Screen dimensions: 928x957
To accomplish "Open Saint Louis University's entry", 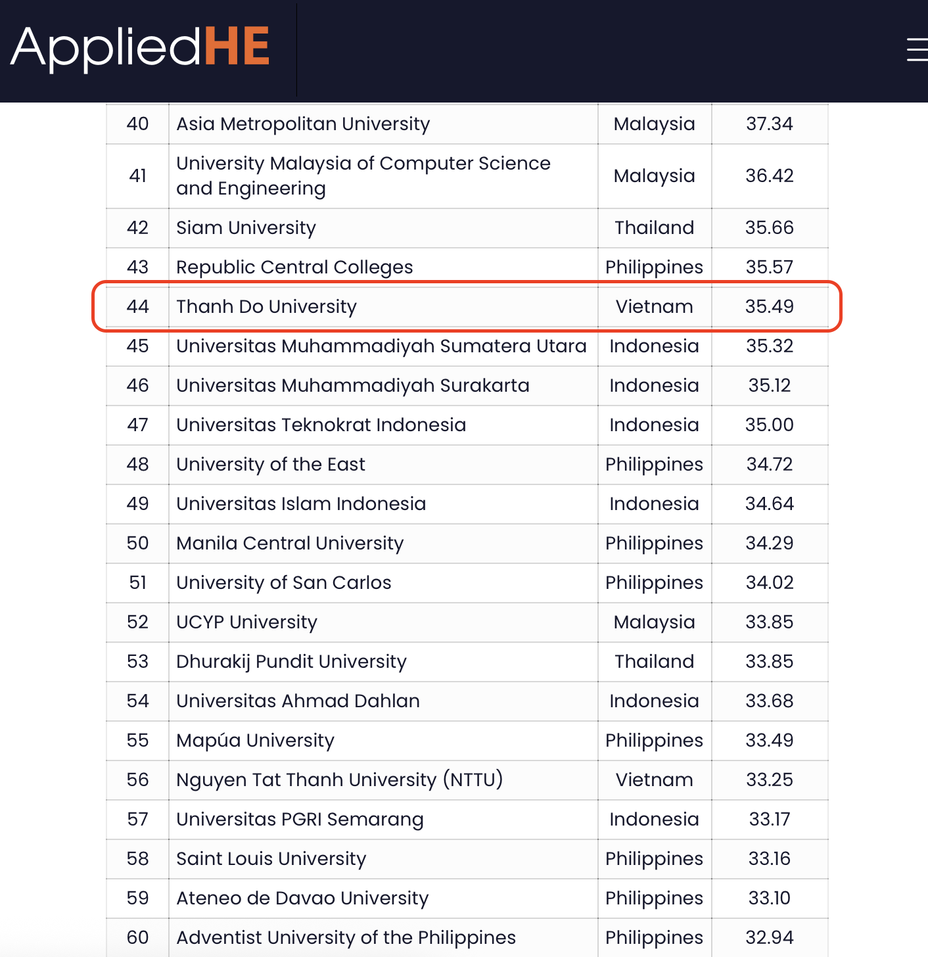I will [271, 858].
